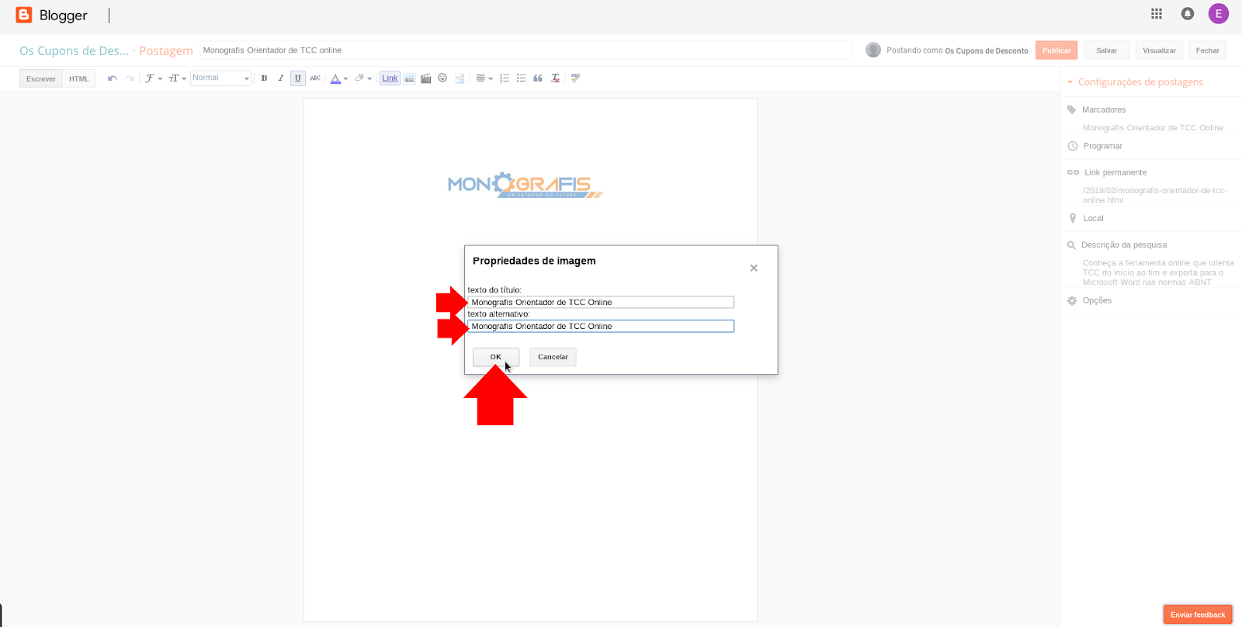Redo the last edit
The image size is (1242, 627).
[x=130, y=78]
